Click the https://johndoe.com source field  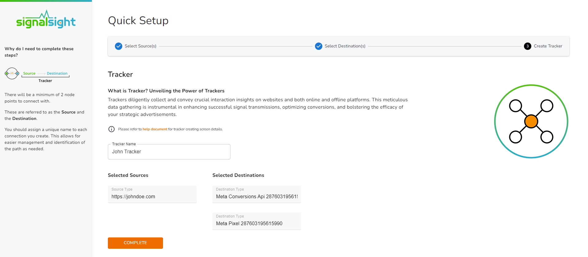point(152,196)
